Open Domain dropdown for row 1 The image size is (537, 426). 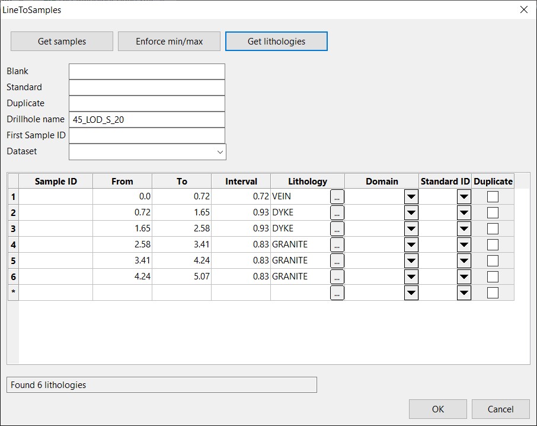411,196
